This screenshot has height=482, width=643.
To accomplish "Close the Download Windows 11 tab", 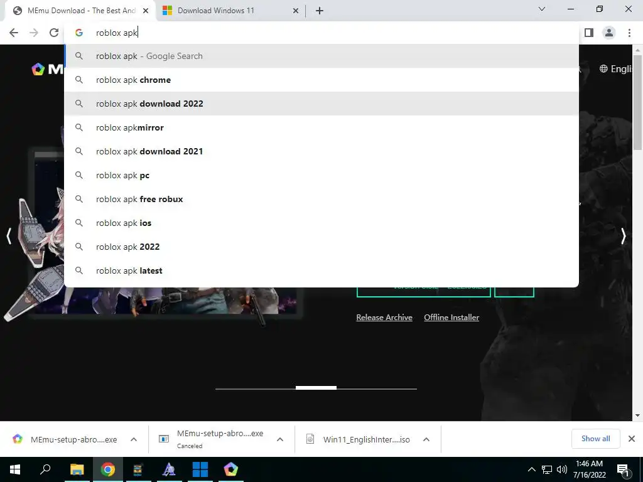I will (296, 11).
